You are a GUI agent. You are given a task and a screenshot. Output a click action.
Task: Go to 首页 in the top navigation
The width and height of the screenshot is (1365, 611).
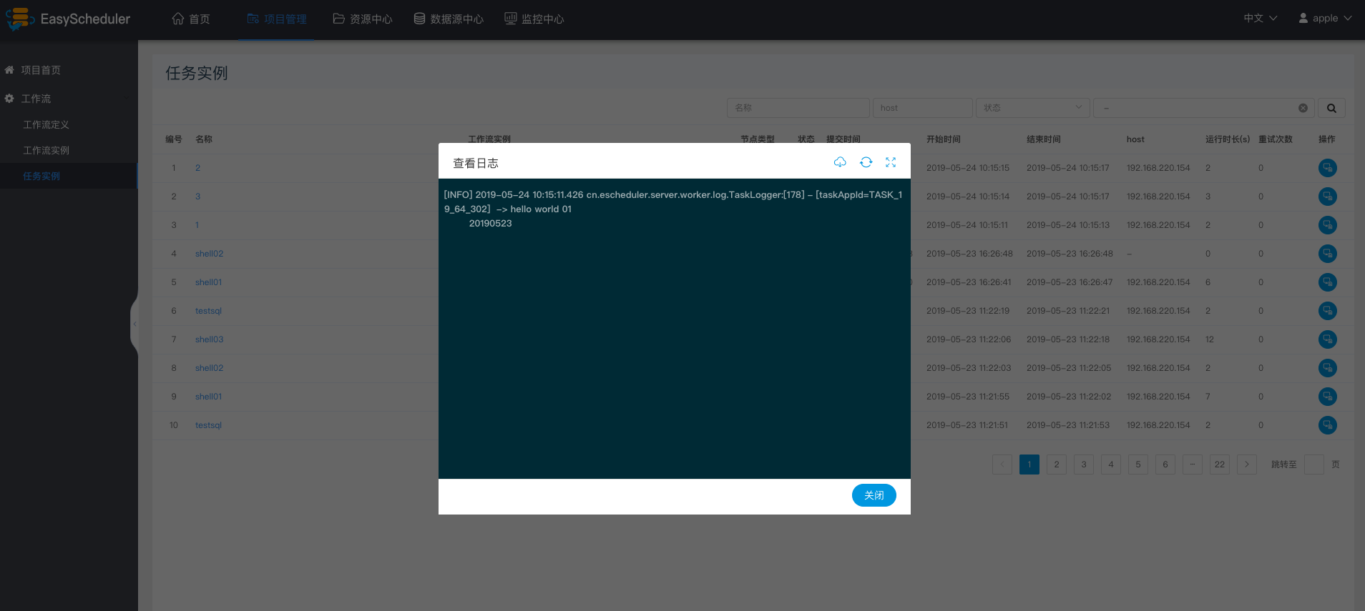pyautogui.click(x=191, y=19)
